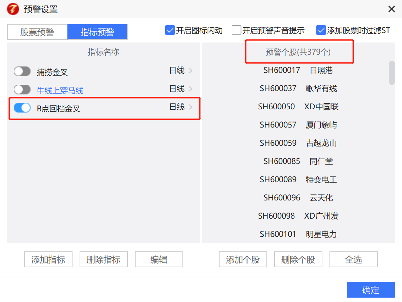Click the 预警个股(共379个) header

click(x=298, y=52)
